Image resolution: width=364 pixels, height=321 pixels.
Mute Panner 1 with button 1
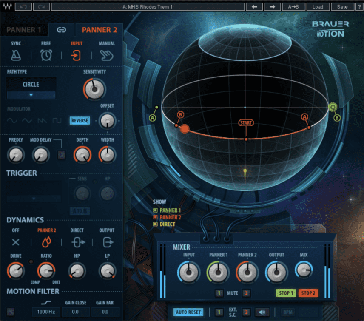(x=219, y=293)
